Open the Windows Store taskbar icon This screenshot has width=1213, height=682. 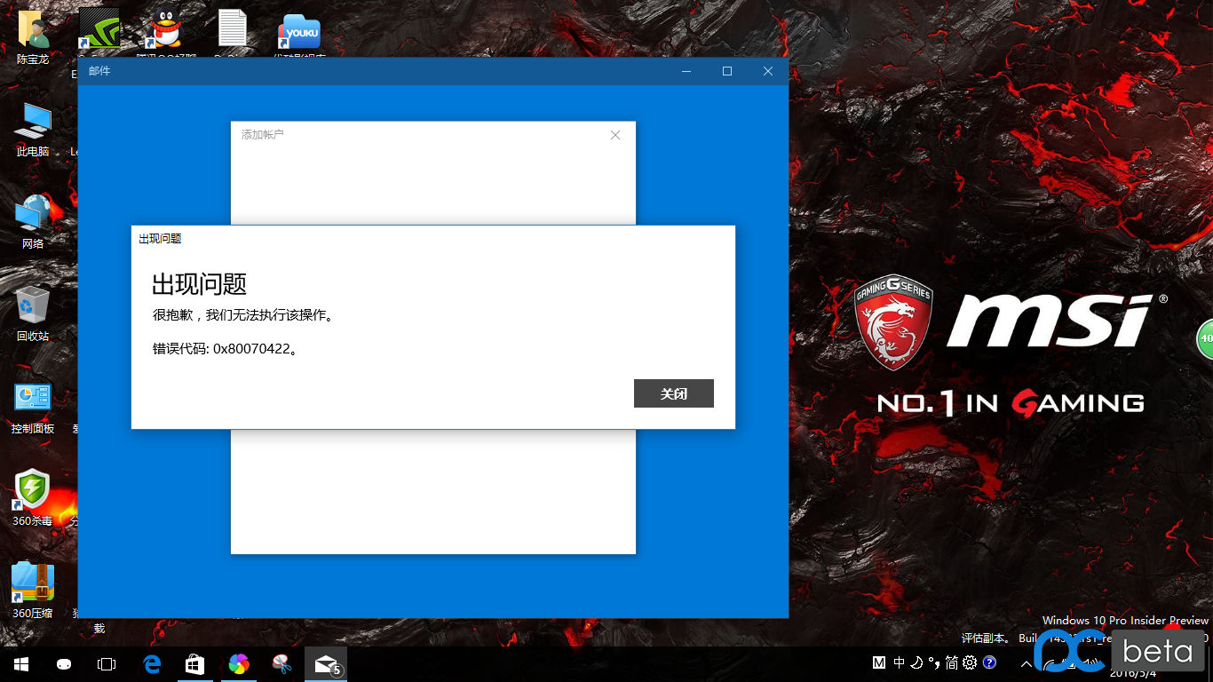coord(194,663)
